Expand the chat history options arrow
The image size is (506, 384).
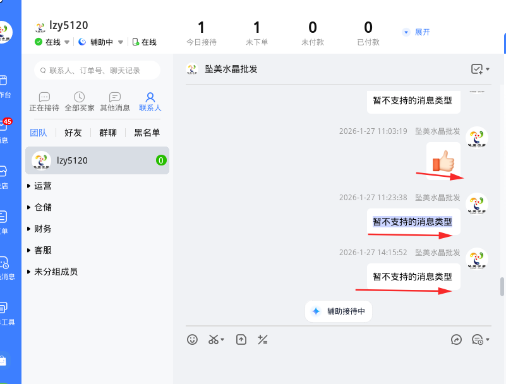(488, 339)
